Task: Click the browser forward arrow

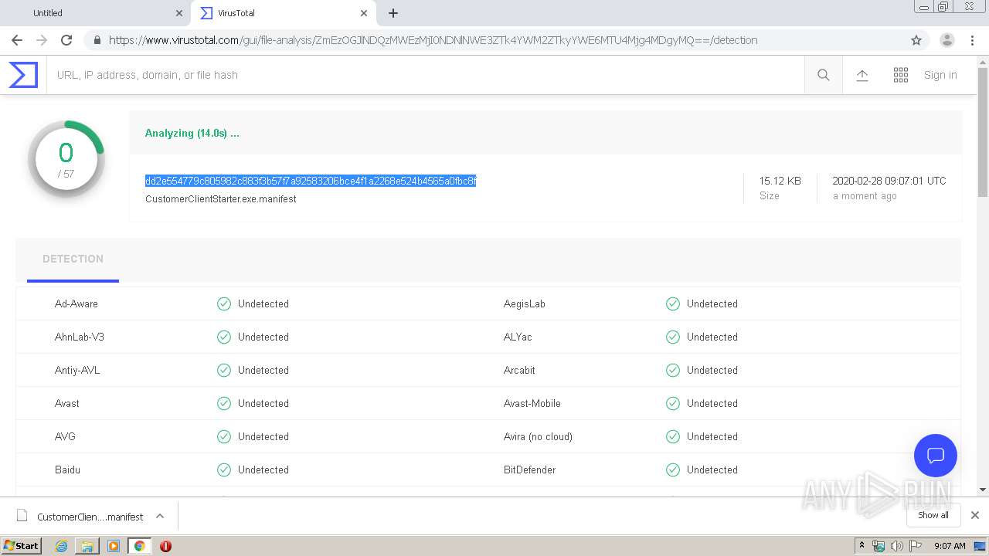Action: [42, 40]
